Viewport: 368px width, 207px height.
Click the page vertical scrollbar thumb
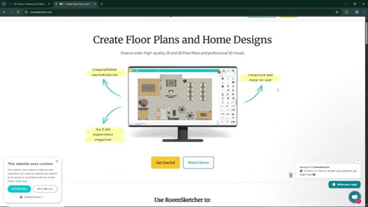[x=366, y=32]
